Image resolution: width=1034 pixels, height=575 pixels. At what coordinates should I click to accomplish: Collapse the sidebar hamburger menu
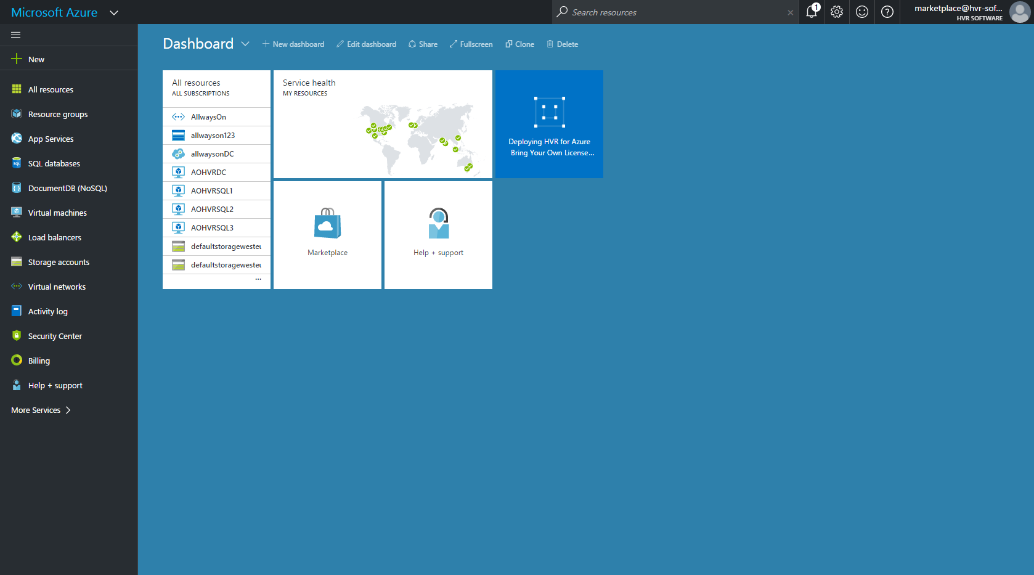pos(16,35)
